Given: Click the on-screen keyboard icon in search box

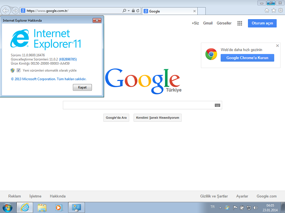Looking at the screenshot, I should tap(217, 105).
